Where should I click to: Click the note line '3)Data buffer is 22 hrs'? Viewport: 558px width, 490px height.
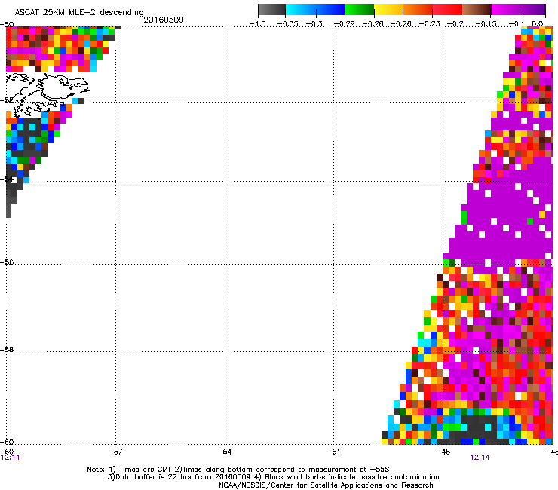[273, 477]
